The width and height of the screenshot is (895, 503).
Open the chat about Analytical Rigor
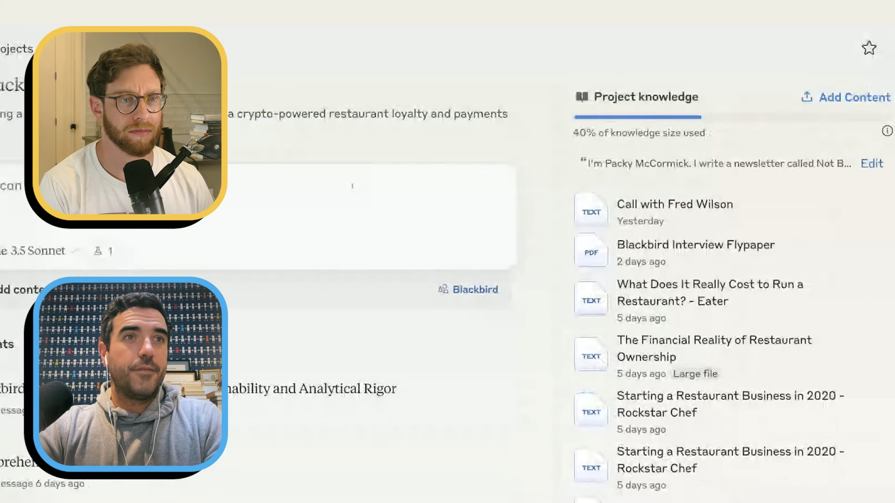click(x=311, y=388)
